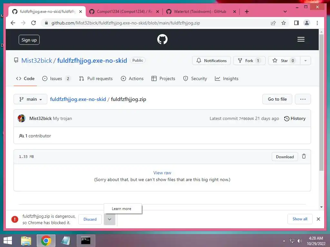Viewport: 330px width, 247px height.
Task: Open Chrome's tab search dropdown
Action: [x=285, y=12]
